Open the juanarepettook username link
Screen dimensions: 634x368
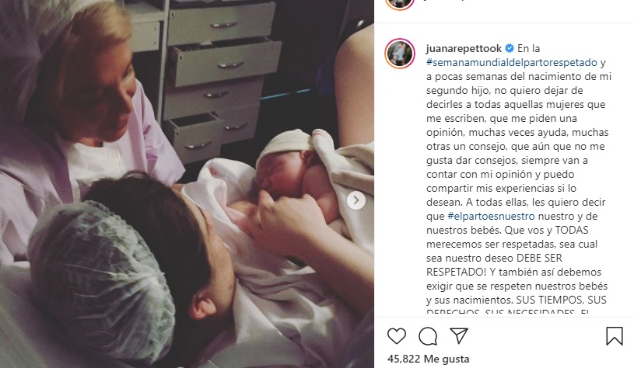click(x=464, y=48)
